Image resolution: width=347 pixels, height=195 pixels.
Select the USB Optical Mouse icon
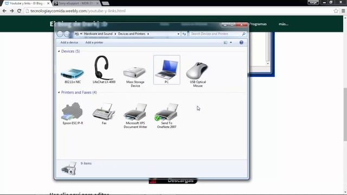tap(197, 71)
